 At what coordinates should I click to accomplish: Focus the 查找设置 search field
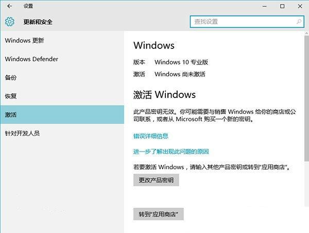coord(247,22)
